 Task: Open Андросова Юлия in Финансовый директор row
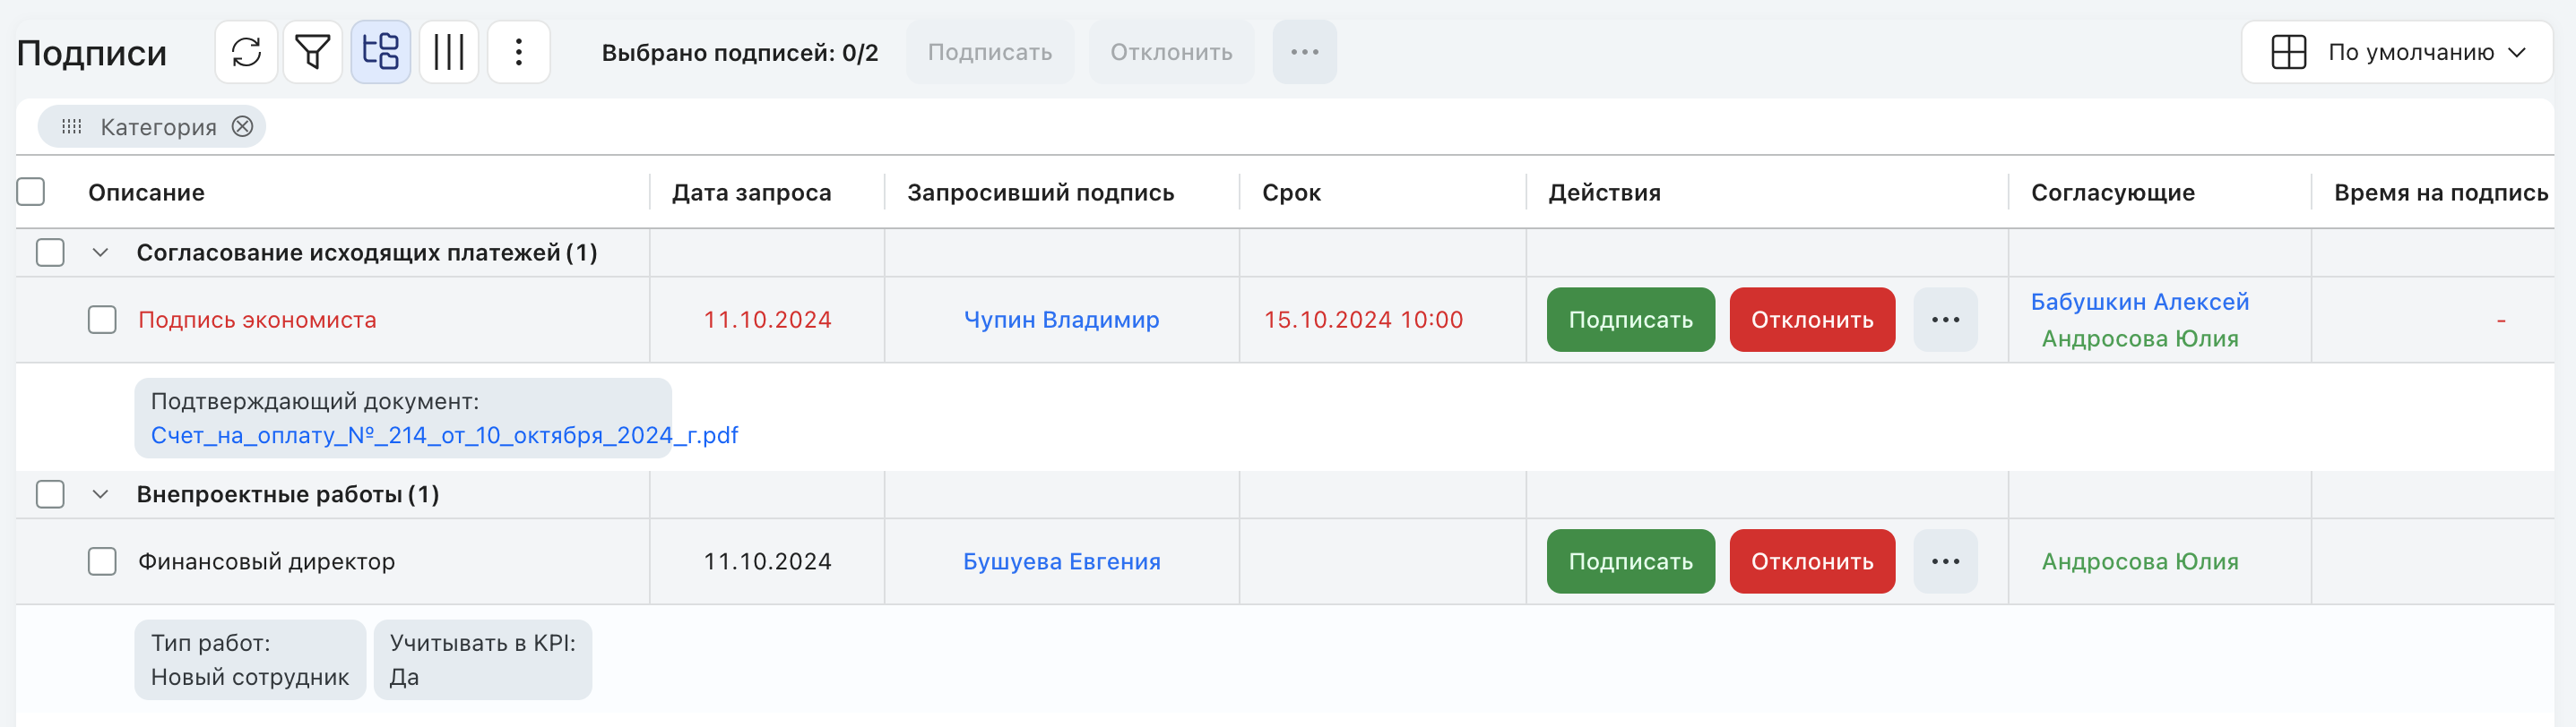pos(2139,561)
